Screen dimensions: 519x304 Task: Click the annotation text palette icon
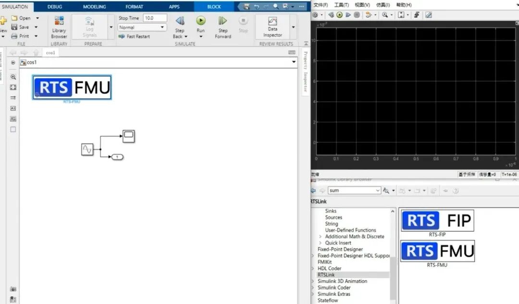[x=13, y=108]
